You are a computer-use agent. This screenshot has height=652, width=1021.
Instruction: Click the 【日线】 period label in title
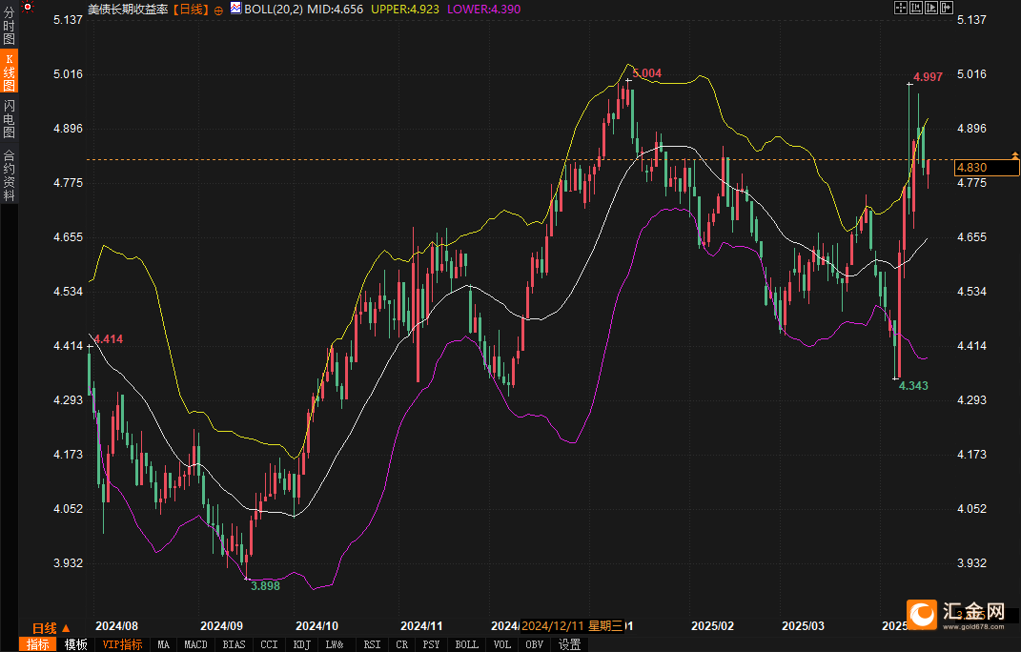(191, 10)
